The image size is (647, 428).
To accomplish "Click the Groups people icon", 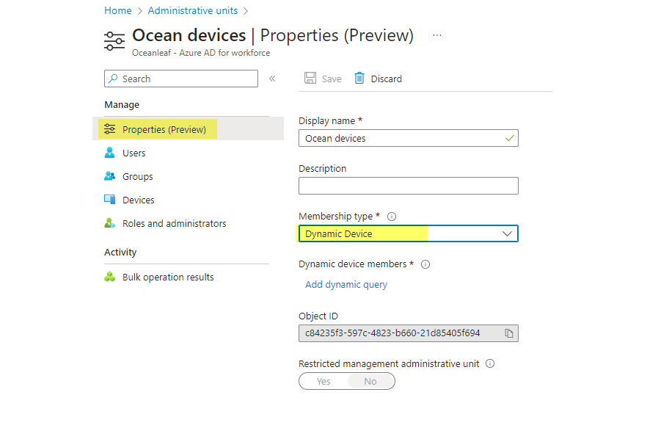I will (x=110, y=176).
